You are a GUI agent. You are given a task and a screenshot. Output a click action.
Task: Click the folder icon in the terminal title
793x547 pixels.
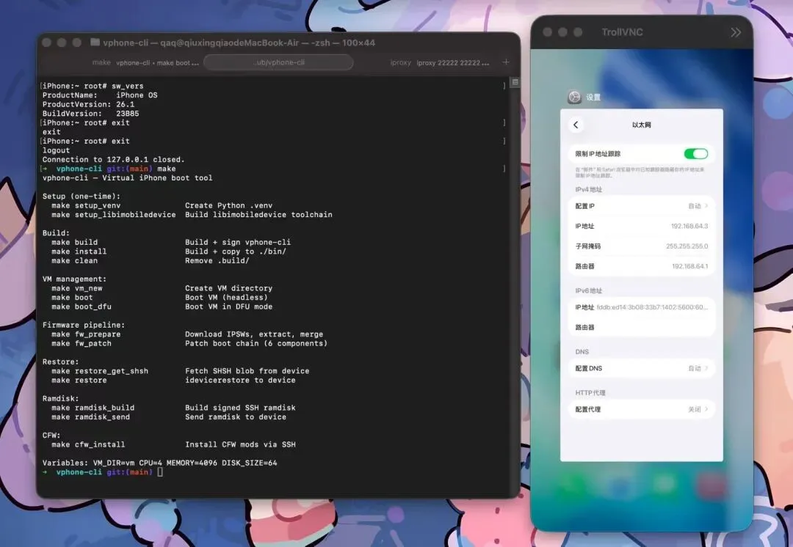tap(95, 43)
